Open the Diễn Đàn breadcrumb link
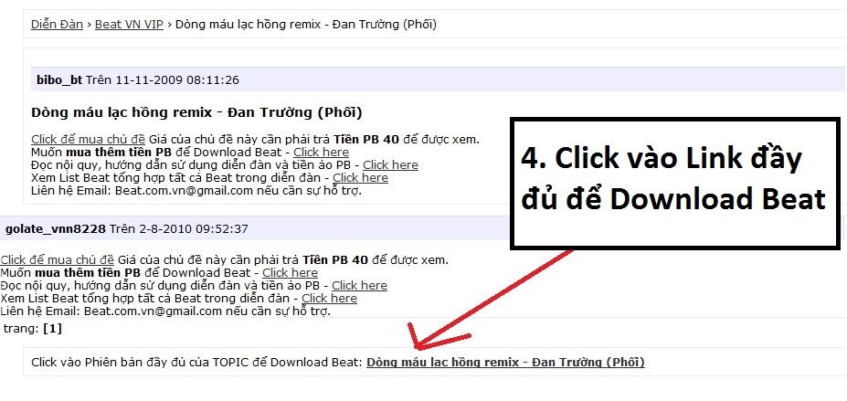This screenshot has width=847, height=401. (x=57, y=25)
